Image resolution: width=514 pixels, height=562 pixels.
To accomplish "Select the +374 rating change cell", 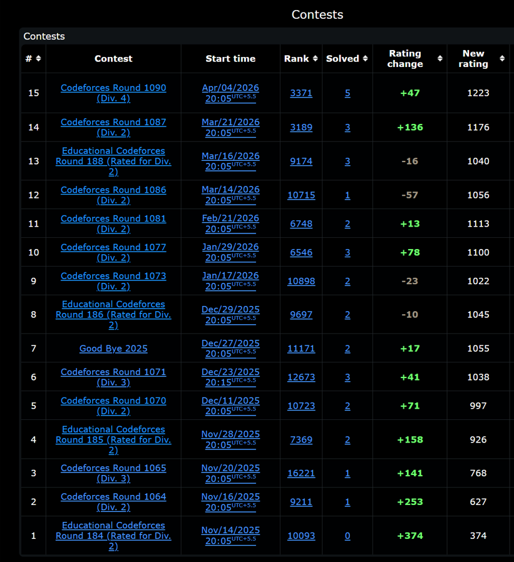I will [409, 536].
